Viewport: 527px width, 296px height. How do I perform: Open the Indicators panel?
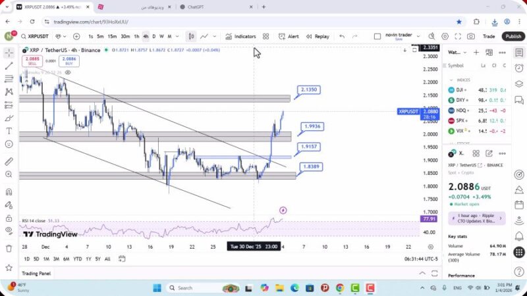tap(240, 36)
